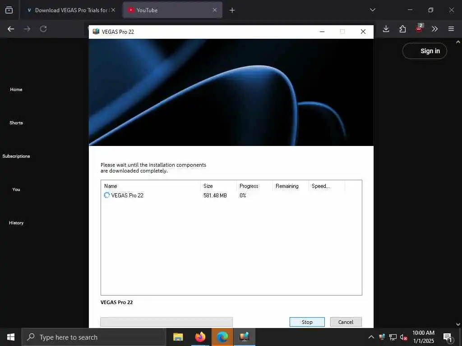Open the Extensions puzzle icon
Screen dimensions: 462x346
click(402, 29)
